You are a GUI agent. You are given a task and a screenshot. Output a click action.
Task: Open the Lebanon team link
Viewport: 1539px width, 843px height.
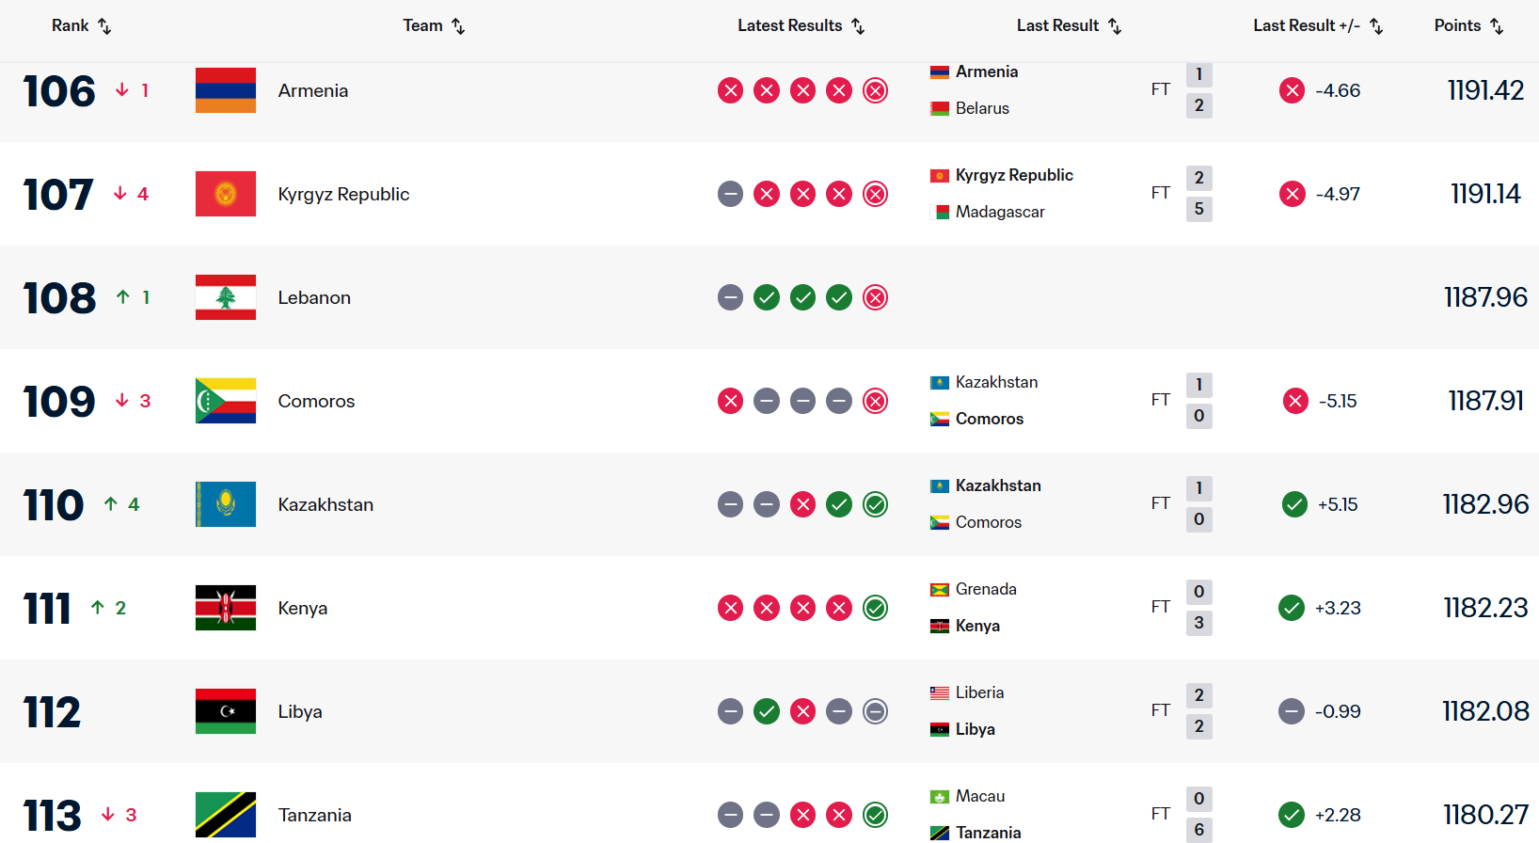[x=314, y=297]
